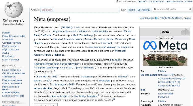Image resolution: width=193 pixels, height=106 pixels.
Task: Open the Eduardo Saverin link
Action: click(74, 39)
